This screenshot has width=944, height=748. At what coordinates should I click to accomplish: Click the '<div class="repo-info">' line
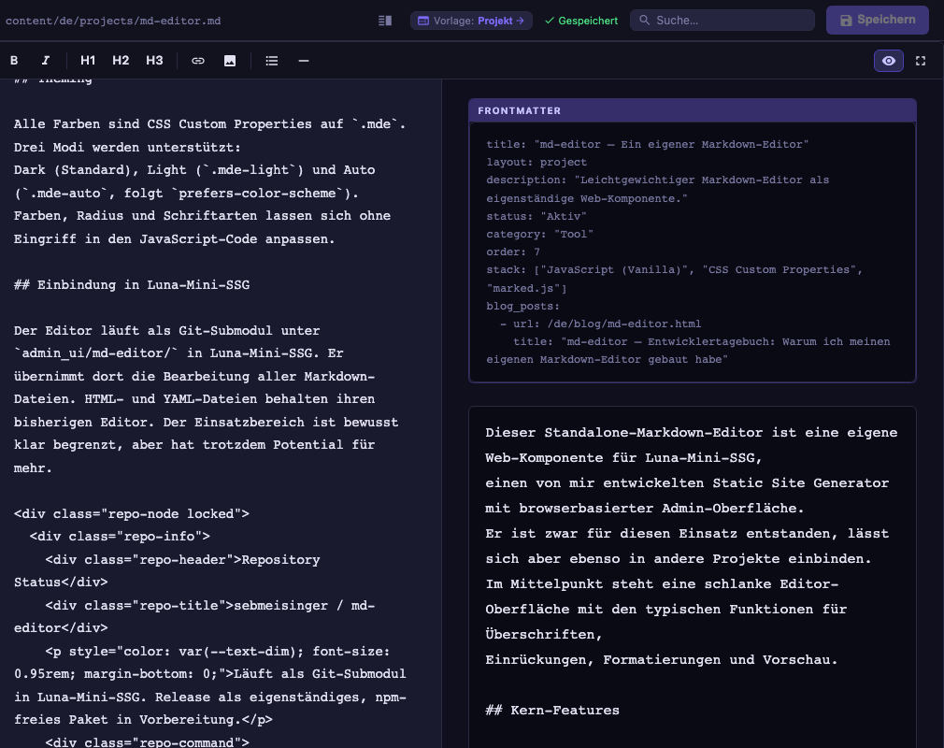tap(120, 536)
